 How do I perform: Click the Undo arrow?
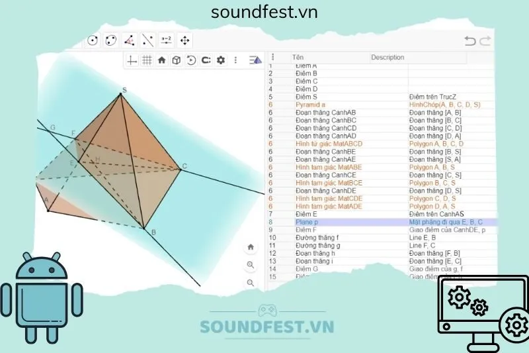[470, 41]
